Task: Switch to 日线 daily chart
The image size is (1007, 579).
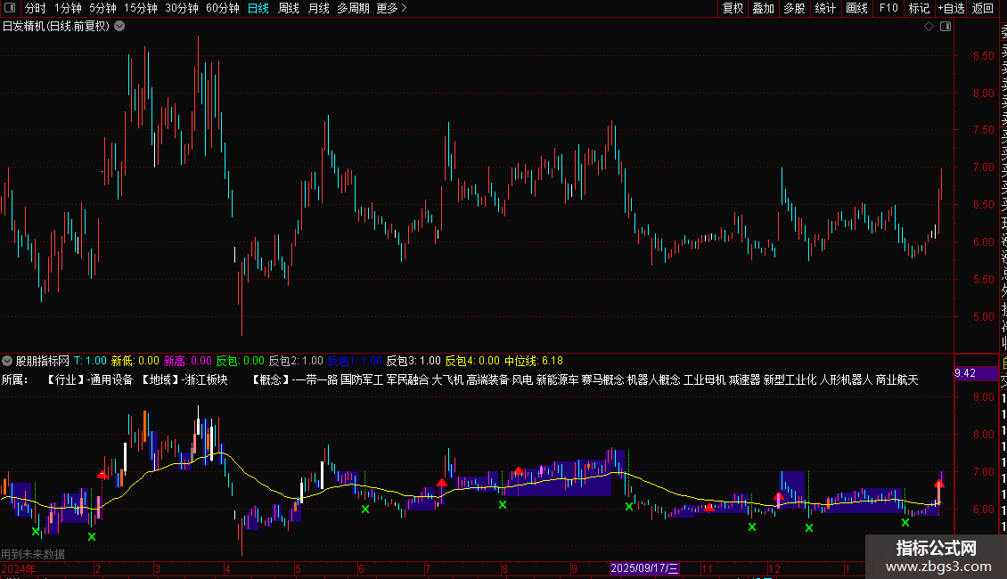Action: point(258,8)
